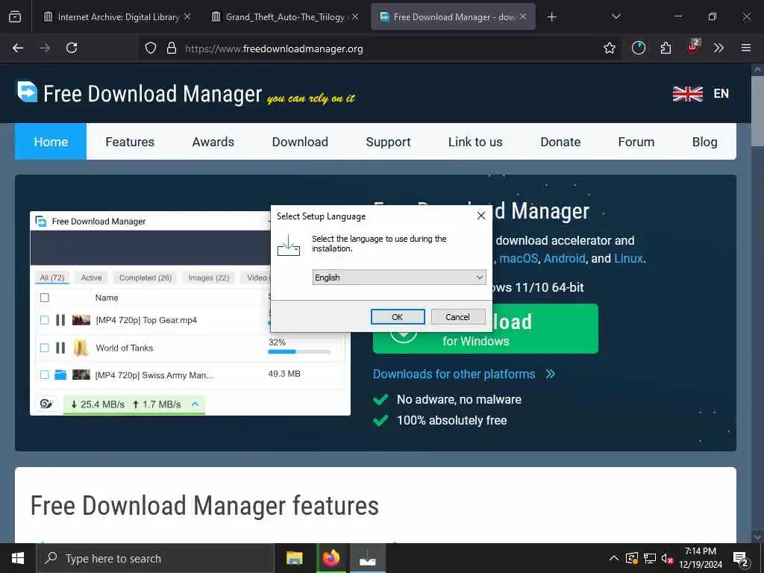
Task: Show hidden tray icons chevron
Action: (614, 558)
